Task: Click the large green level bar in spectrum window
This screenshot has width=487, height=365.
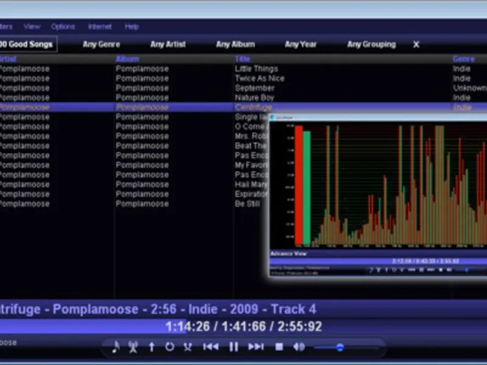Action: tap(307, 188)
